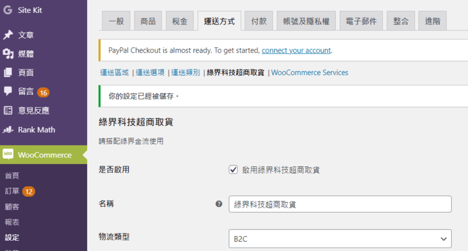Click the pages icon beside 頁面
468x251 pixels.
(x=8, y=73)
